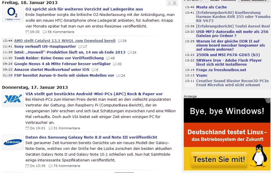This screenshot has height=173, width=271.
Task: Click the comment bubble after the AMD Catalyst headline
Action: 120,41
